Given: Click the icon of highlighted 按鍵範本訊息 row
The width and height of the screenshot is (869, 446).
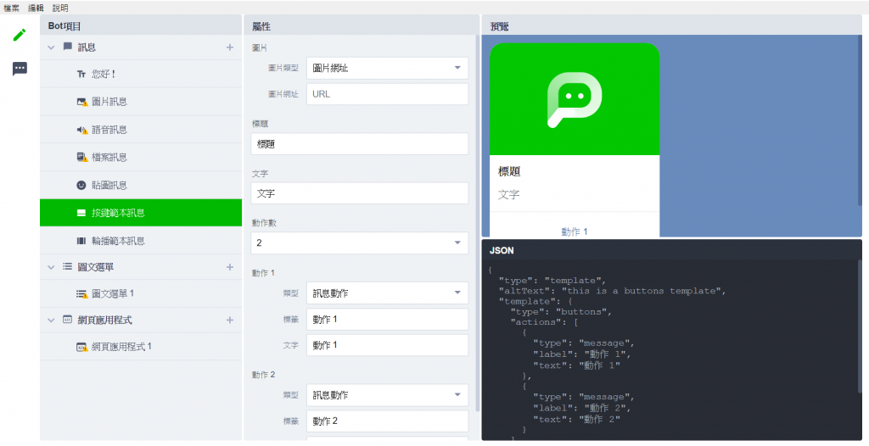Looking at the screenshot, I should click(x=81, y=213).
